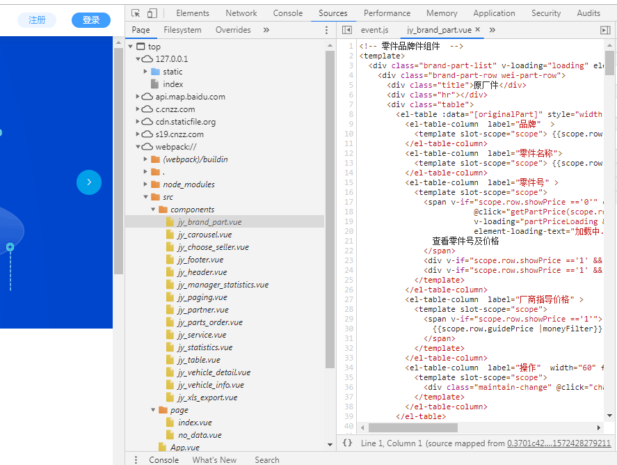Open jy_parts_order.vue file
The image size is (617, 465).
(x=210, y=322)
